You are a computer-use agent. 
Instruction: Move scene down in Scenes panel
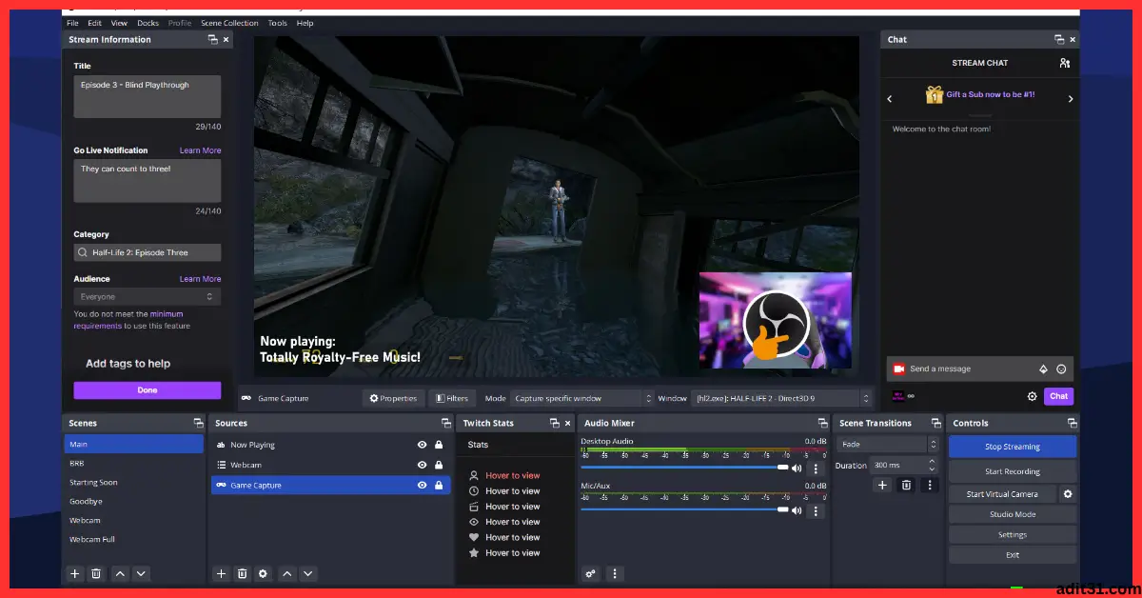[x=141, y=573]
